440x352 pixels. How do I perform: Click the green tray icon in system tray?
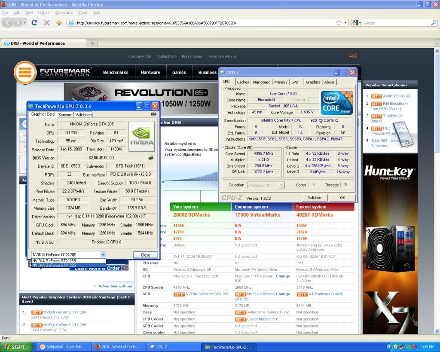point(408,347)
